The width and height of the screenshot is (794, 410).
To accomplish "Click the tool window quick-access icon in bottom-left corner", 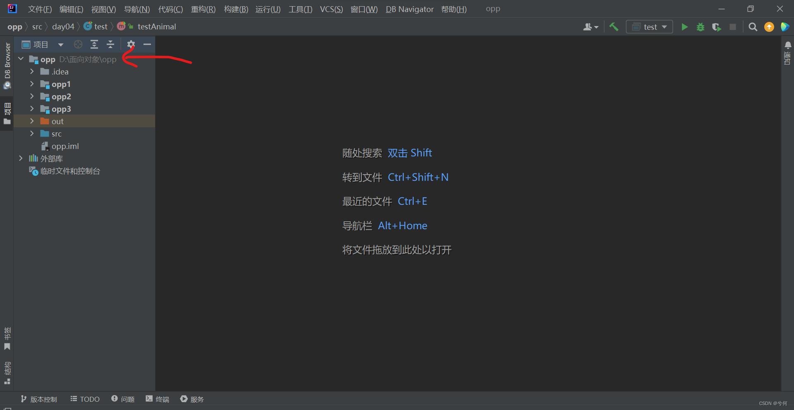I will 7,408.
